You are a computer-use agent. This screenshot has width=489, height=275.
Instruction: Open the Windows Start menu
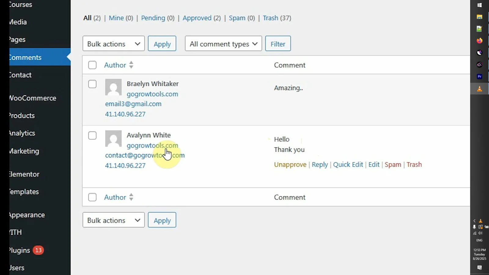(480, 5)
